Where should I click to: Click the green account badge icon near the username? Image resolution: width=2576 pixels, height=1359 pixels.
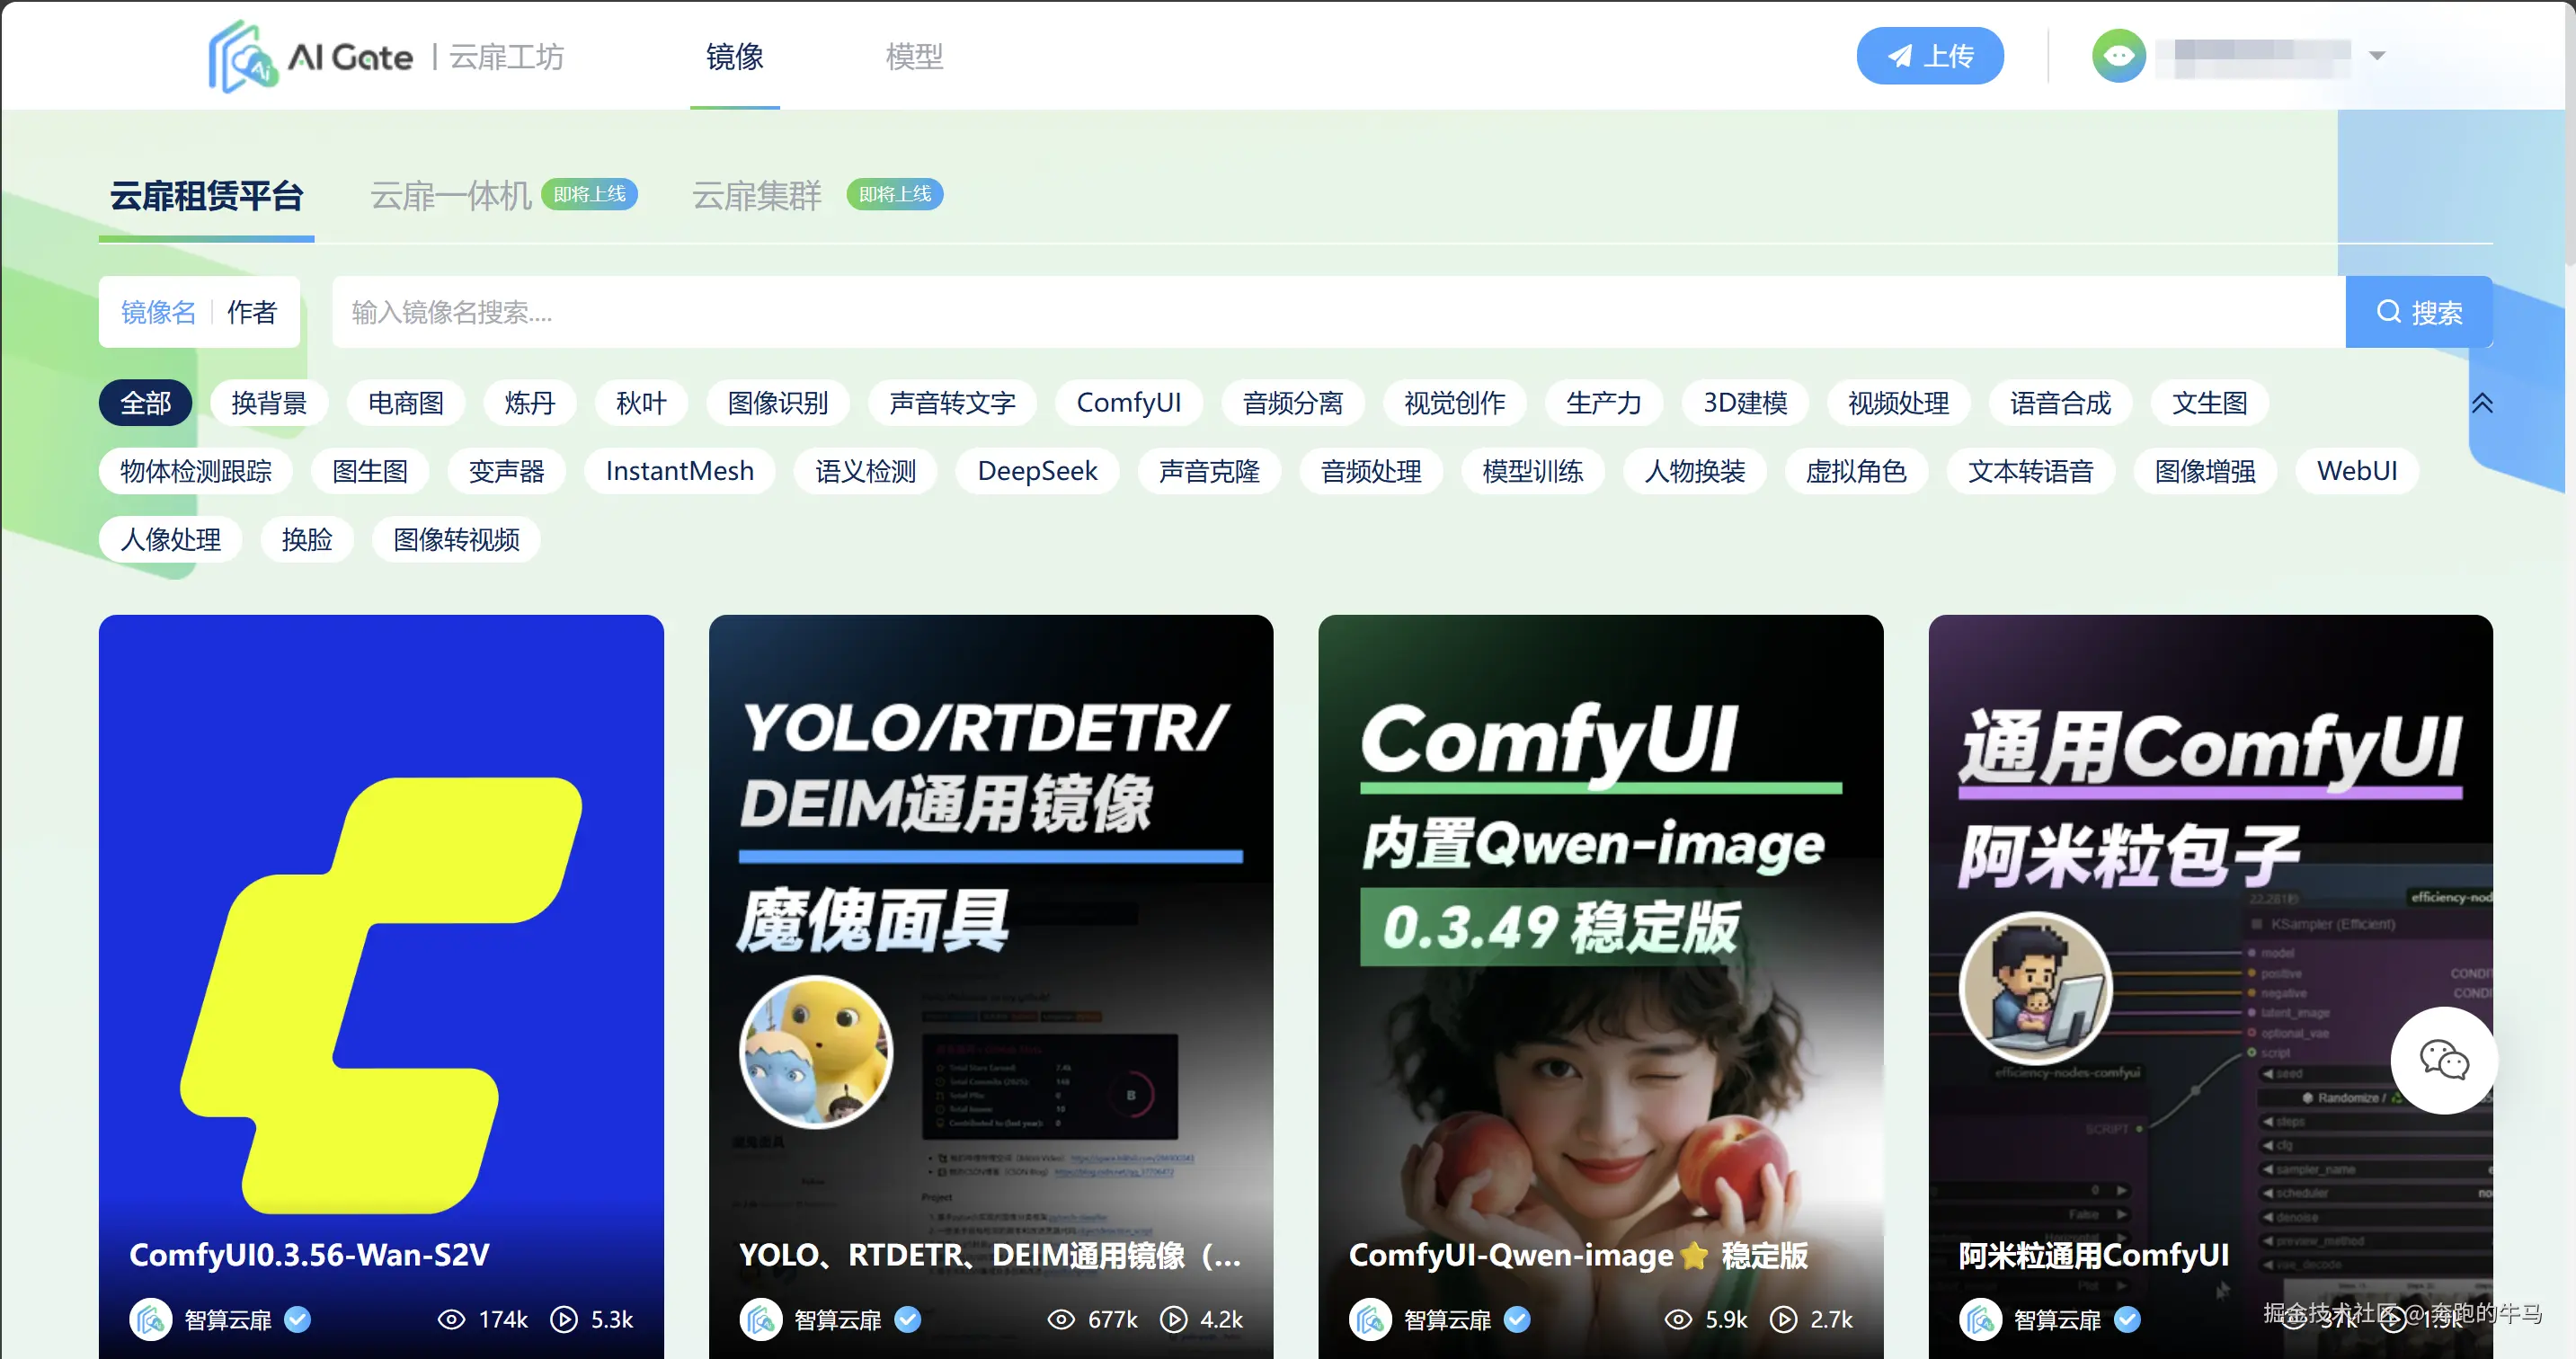click(2119, 55)
